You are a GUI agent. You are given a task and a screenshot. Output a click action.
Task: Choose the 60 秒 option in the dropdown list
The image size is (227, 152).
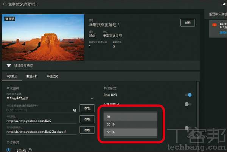[x=131, y=132]
